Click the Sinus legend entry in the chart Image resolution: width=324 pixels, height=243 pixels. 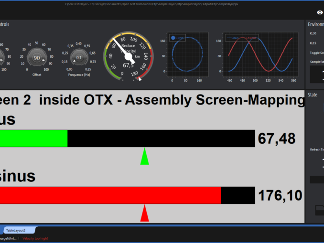(232, 37)
